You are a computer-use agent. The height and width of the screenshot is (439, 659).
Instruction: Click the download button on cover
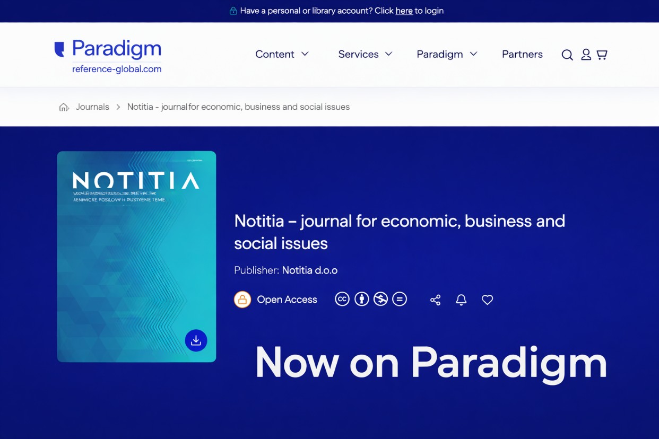[x=196, y=340]
